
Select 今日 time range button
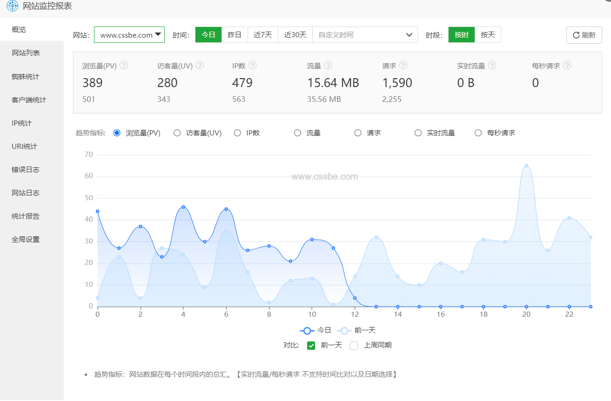[208, 35]
